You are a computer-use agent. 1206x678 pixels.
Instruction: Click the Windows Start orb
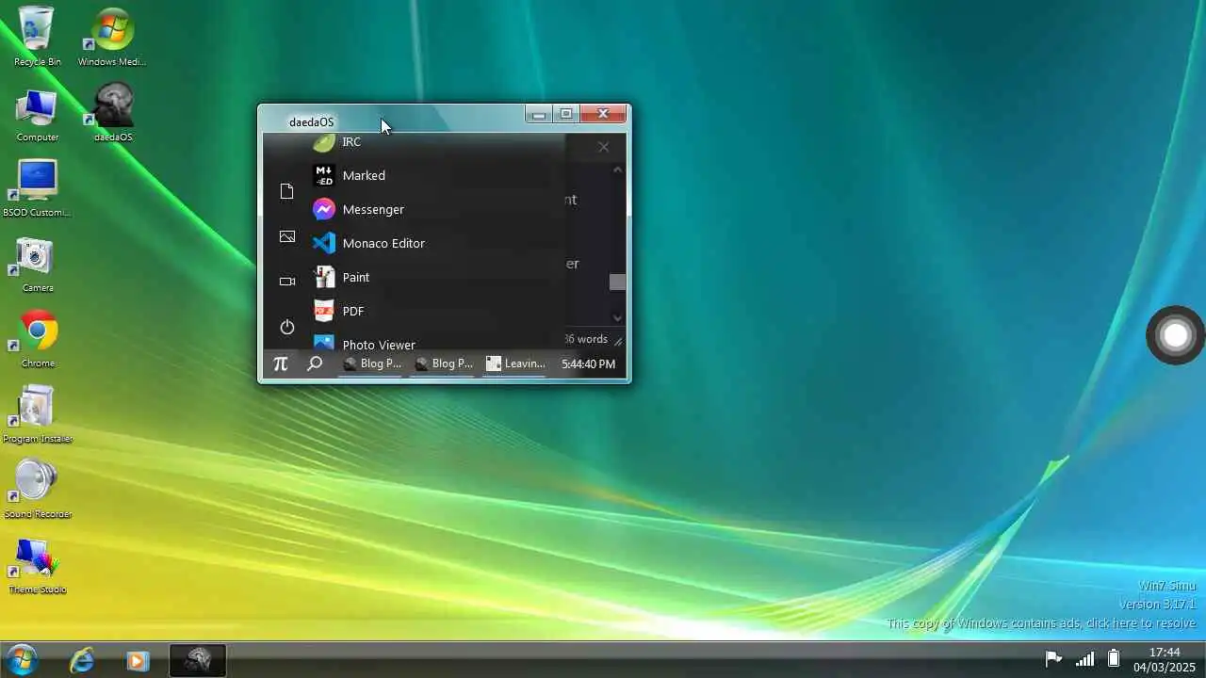[x=21, y=660]
